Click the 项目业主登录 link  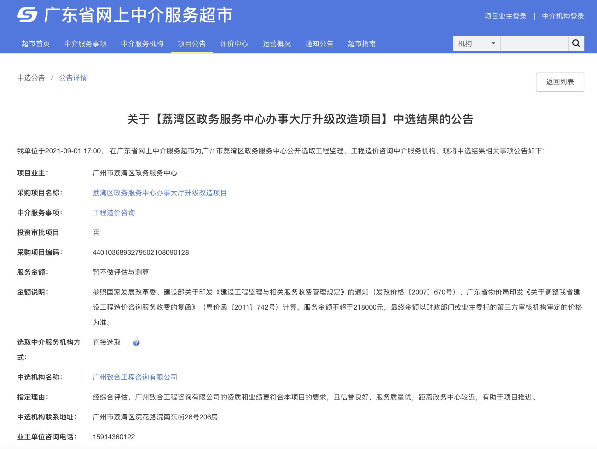[505, 16]
